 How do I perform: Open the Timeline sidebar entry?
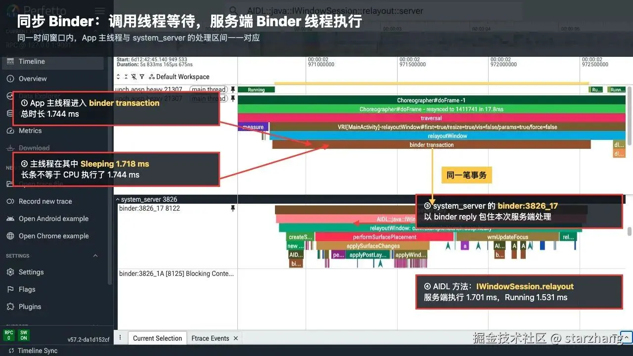[52, 61]
